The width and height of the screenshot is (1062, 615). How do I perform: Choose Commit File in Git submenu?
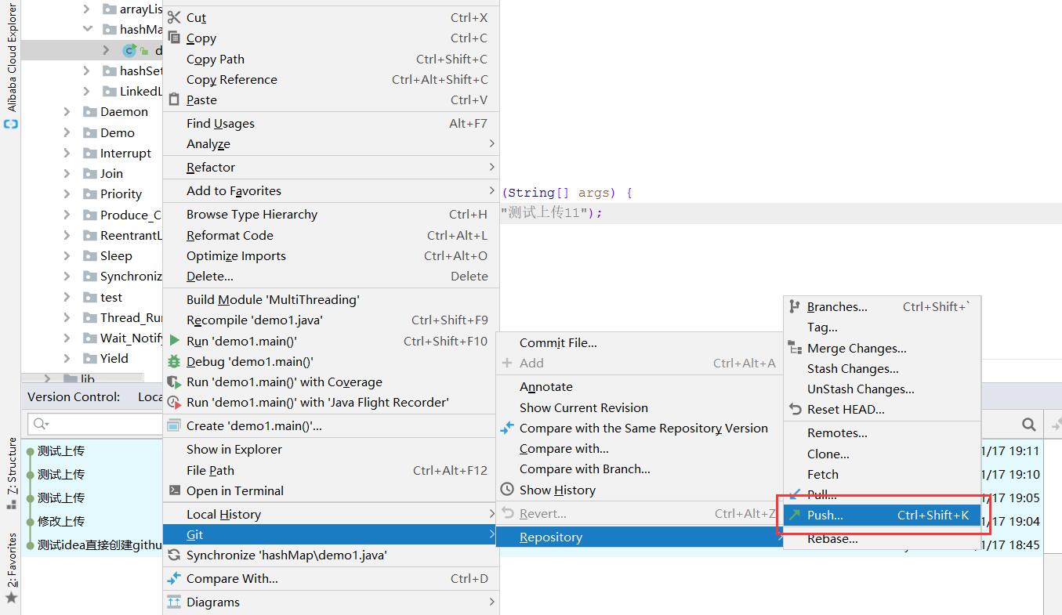pyautogui.click(x=640, y=342)
